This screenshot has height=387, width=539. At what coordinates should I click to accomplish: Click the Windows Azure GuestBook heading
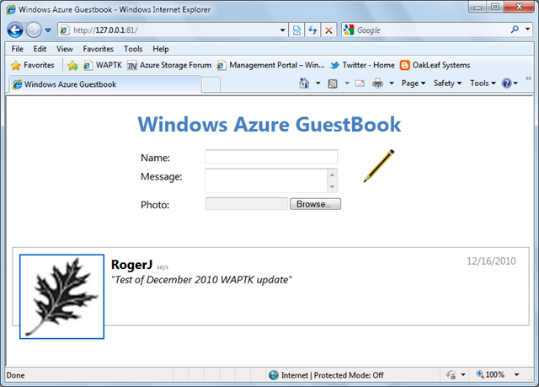click(269, 124)
